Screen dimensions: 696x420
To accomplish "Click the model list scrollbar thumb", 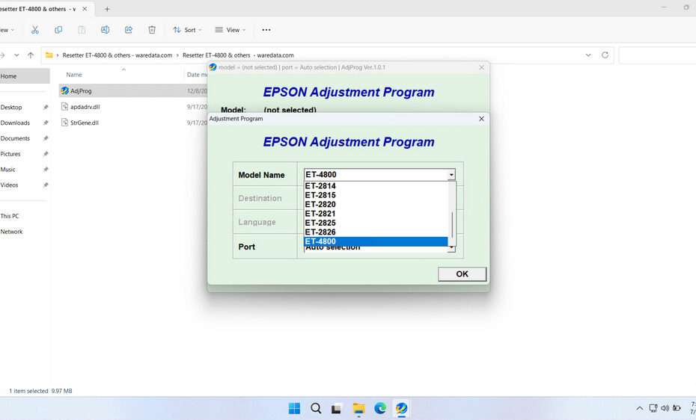I will [x=452, y=225].
